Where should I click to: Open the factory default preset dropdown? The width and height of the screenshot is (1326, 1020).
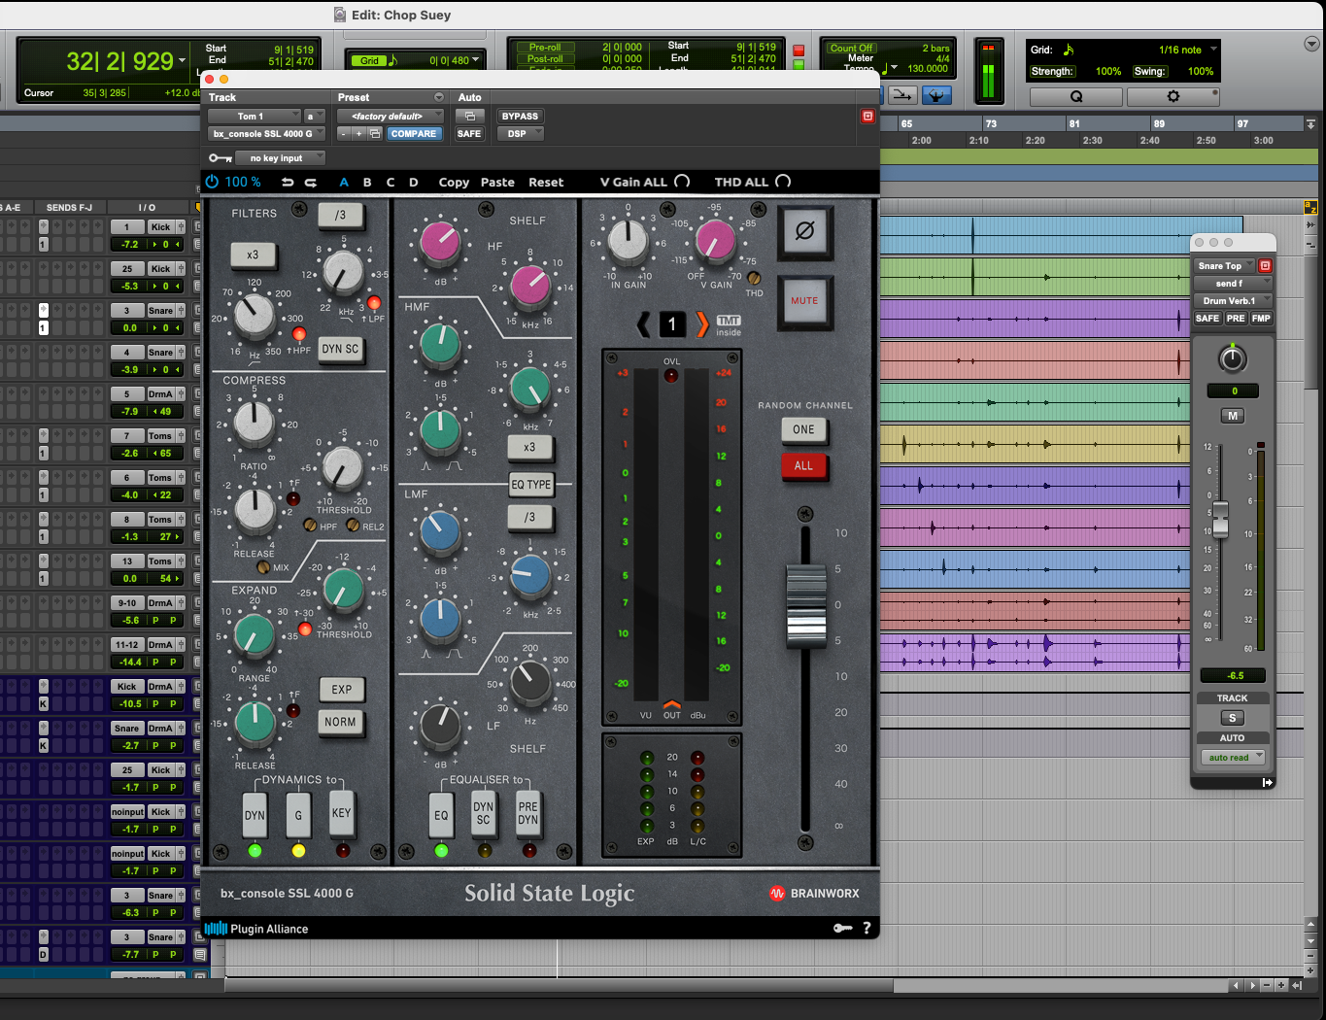pos(391,116)
